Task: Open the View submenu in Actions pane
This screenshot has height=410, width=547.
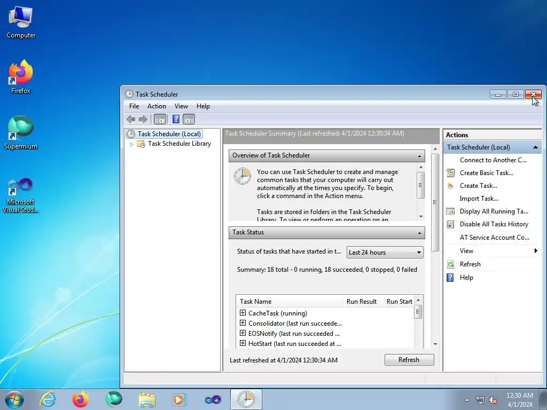Action: tap(493, 251)
